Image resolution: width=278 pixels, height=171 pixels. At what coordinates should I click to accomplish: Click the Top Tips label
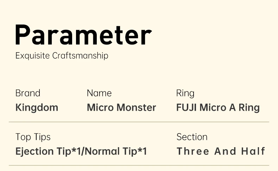pyautogui.click(x=33, y=137)
